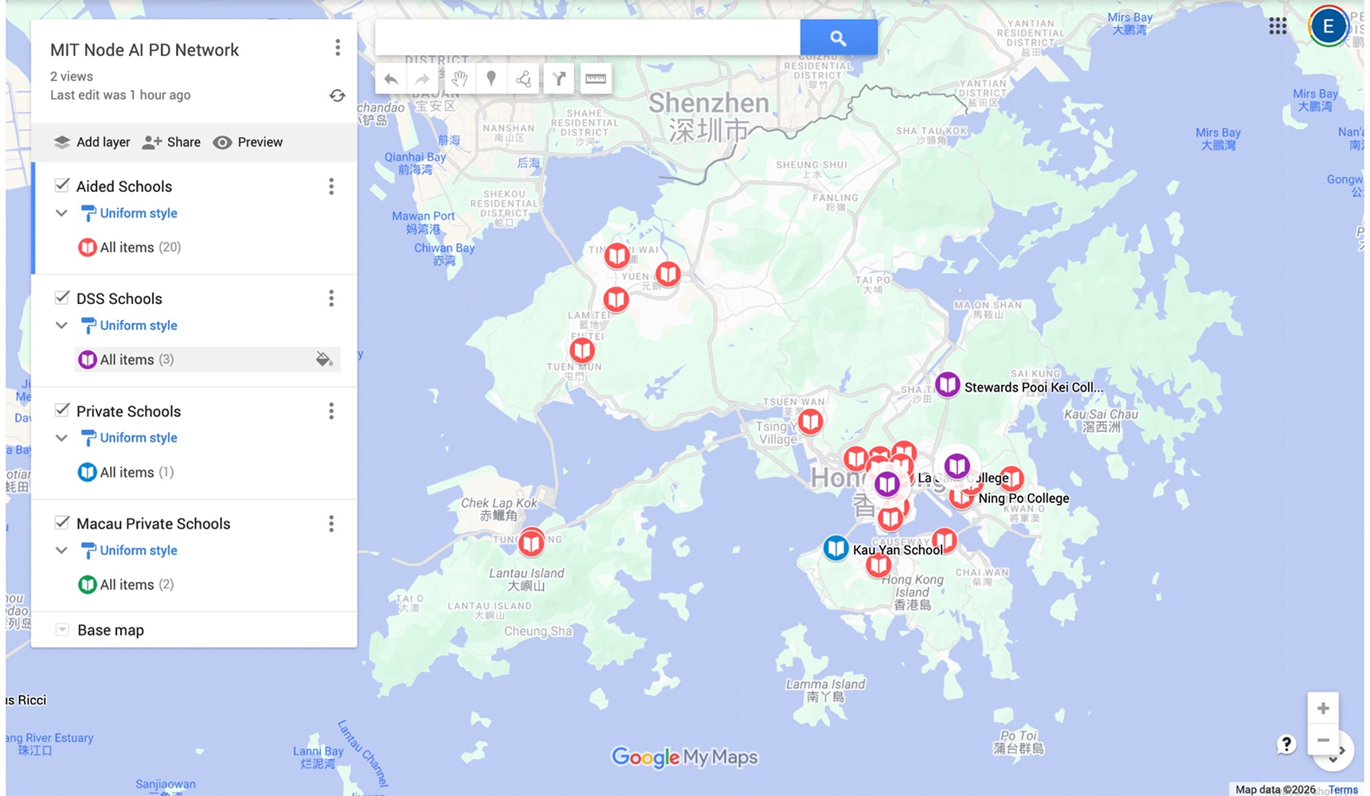Toggle the DSS Schools layer visibility
1370x796 pixels.
pyautogui.click(x=62, y=298)
